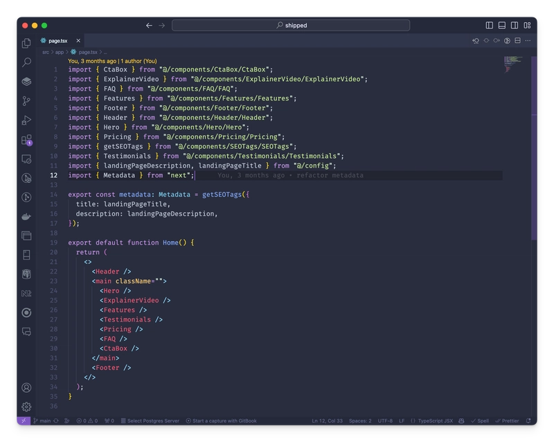The width and height of the screenshot is (554, 442).
Task: Customize layout from title bar
Action: click(527, 25)
